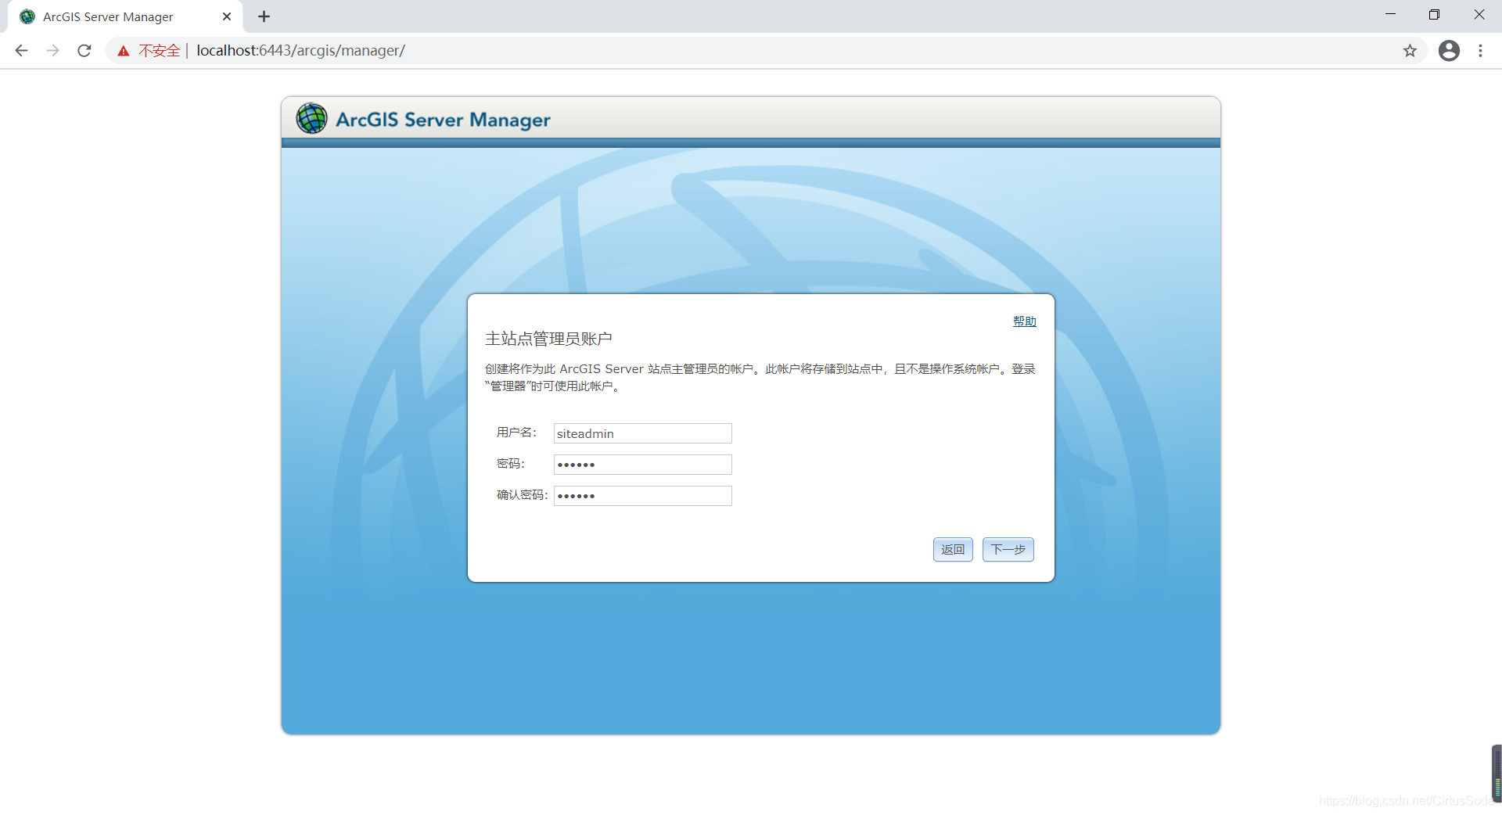
Task: Click the address bar URL
Action: point(300,51)
